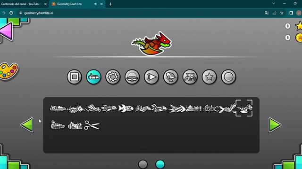Click the gold coin counter icon

click(299, 38)
